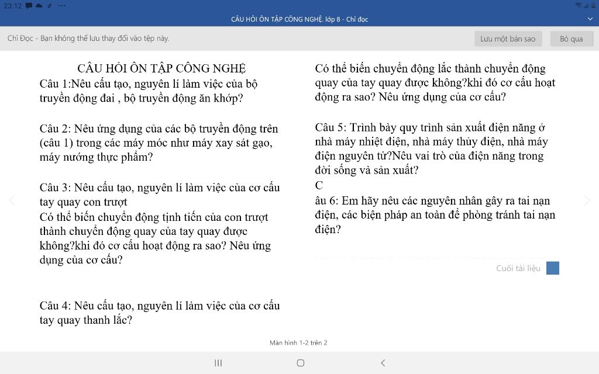Click the read-only notice 'Chỉ Đọc - Bạn không thể lưu'
This screenshot has height=374, width=599.
pyautogui.click(x=88, y=38)
